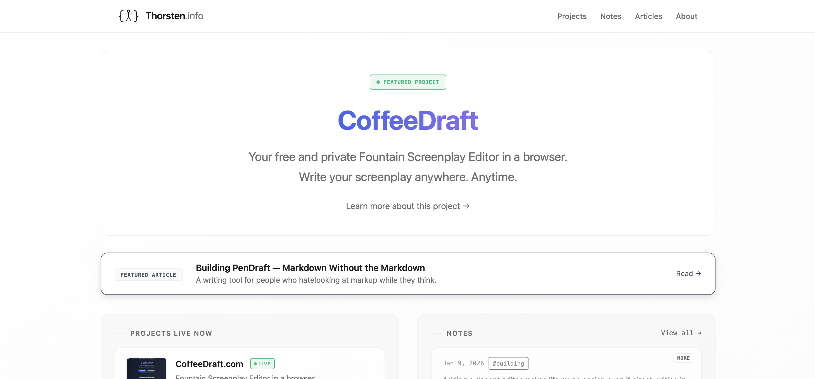This screenshot has height=379, width=815.
Task: Click the #building tag on the note
Action: [508, 363]
